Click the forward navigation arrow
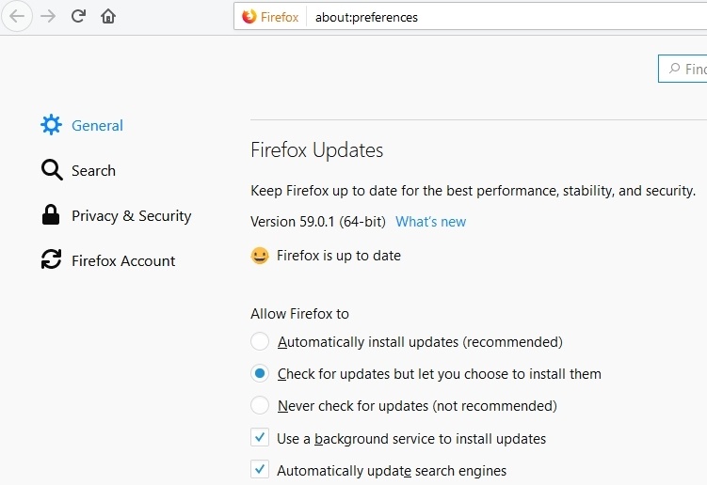707x485 pixels. [x=47, y=16]
